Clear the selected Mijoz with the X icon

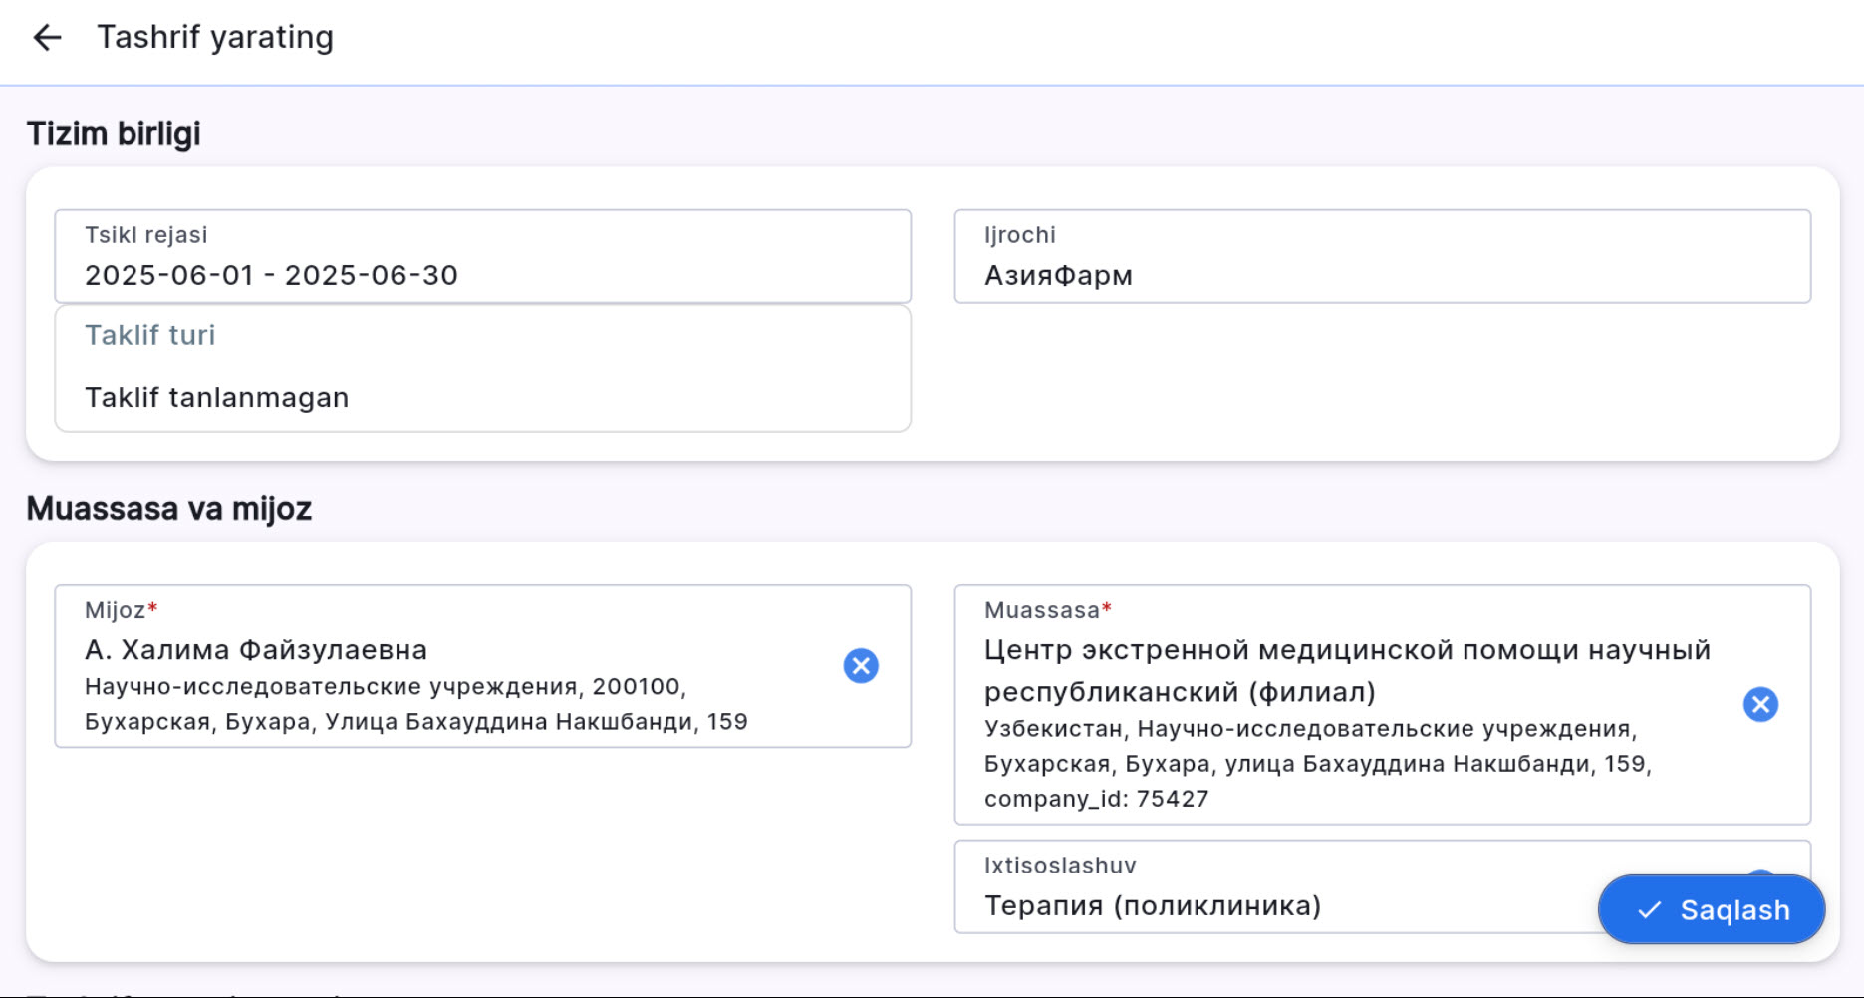(861, 666)
